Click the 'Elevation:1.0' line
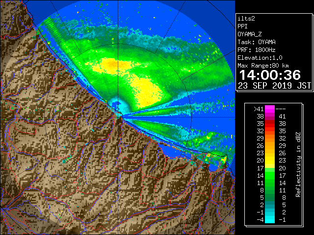The image size is (314, 235). [260, 58]
